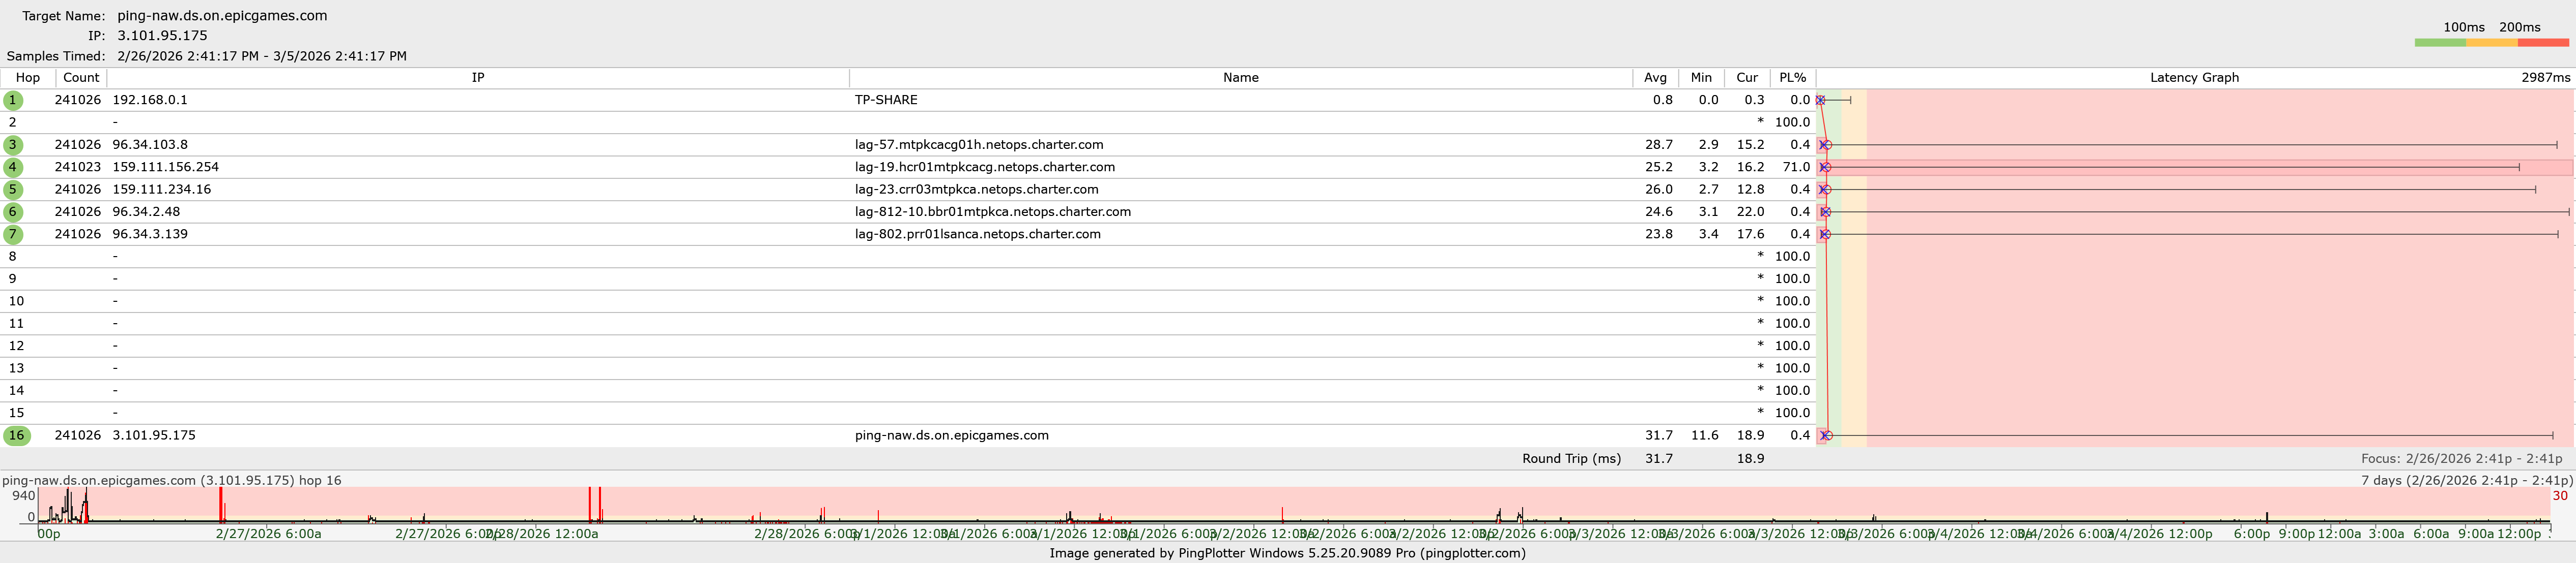Click red spike near 2/27/2026 6:00a on timeline
The image size is (2576, 563).
coord(221,504)
